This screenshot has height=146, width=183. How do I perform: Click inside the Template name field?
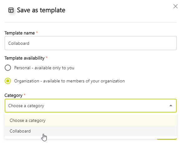coord(91,43)
